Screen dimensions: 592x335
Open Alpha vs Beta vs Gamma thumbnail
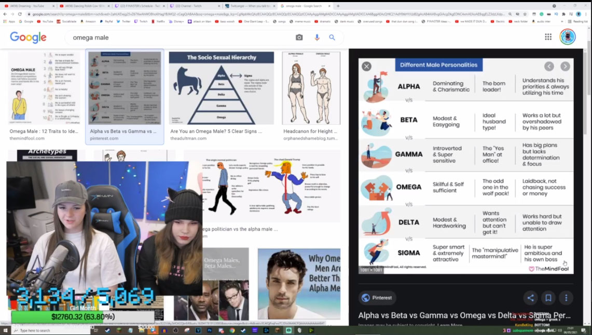coord(125,88)
